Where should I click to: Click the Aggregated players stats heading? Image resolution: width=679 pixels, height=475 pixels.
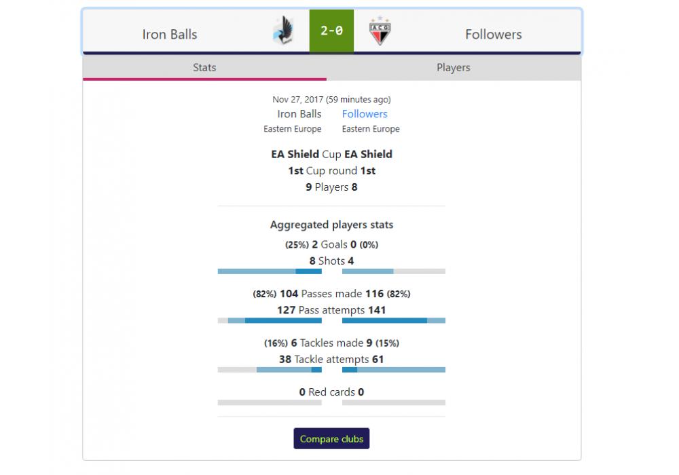pyautogui.click(x=331, y=225)
